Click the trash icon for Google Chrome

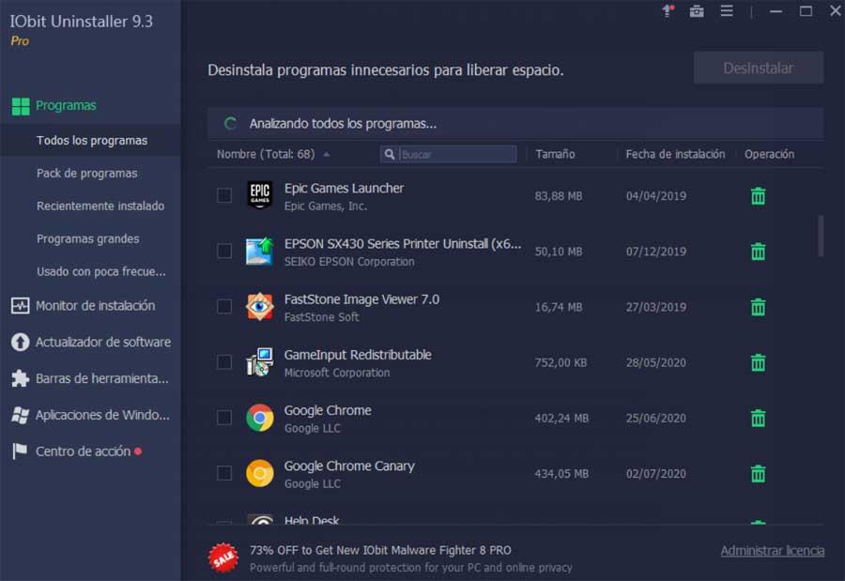click(758, 418)
